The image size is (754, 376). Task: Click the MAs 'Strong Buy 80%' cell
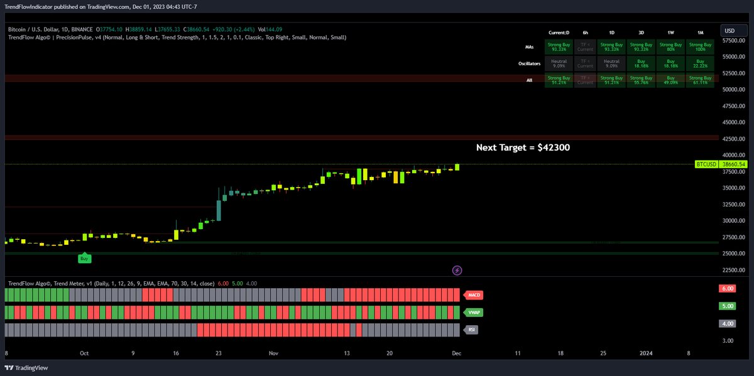click(x=670, y=47)
